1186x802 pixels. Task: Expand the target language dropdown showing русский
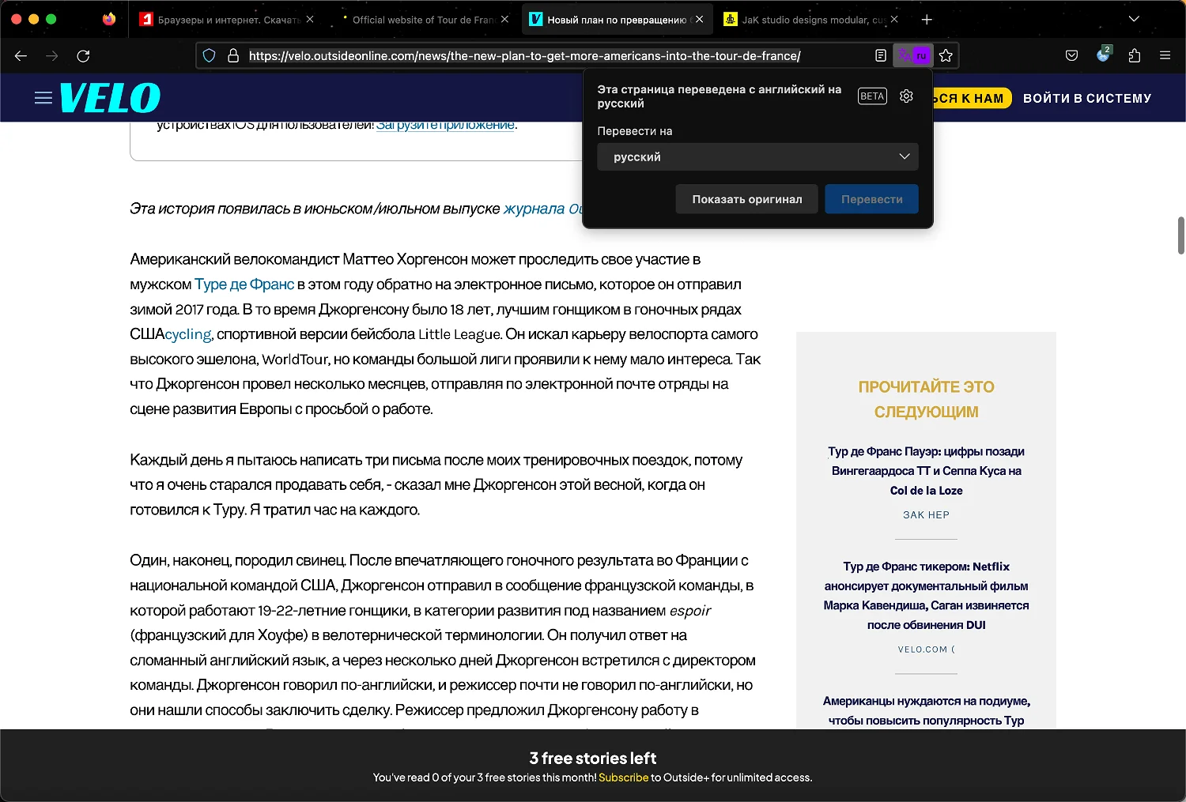757,156
